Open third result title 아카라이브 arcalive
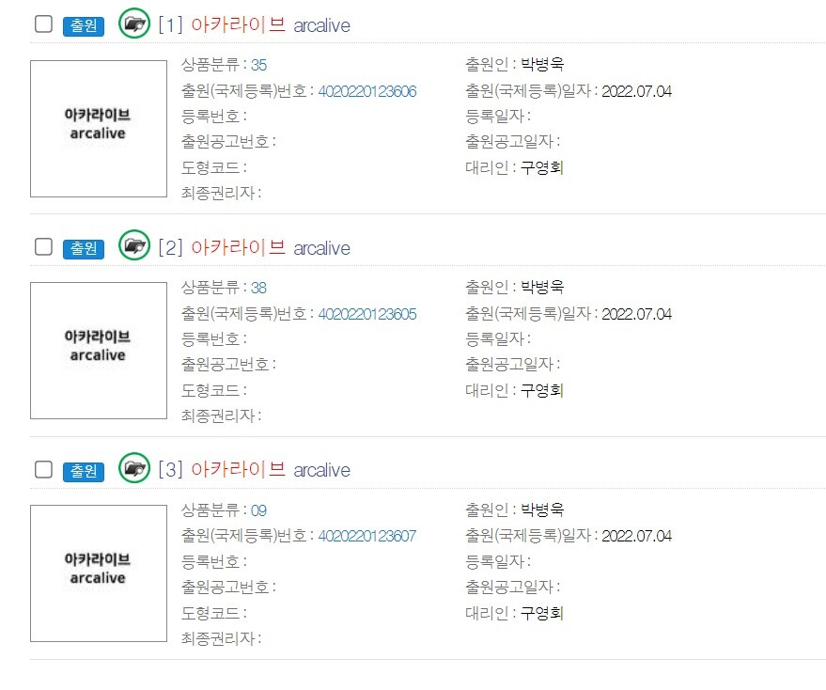 270,470
